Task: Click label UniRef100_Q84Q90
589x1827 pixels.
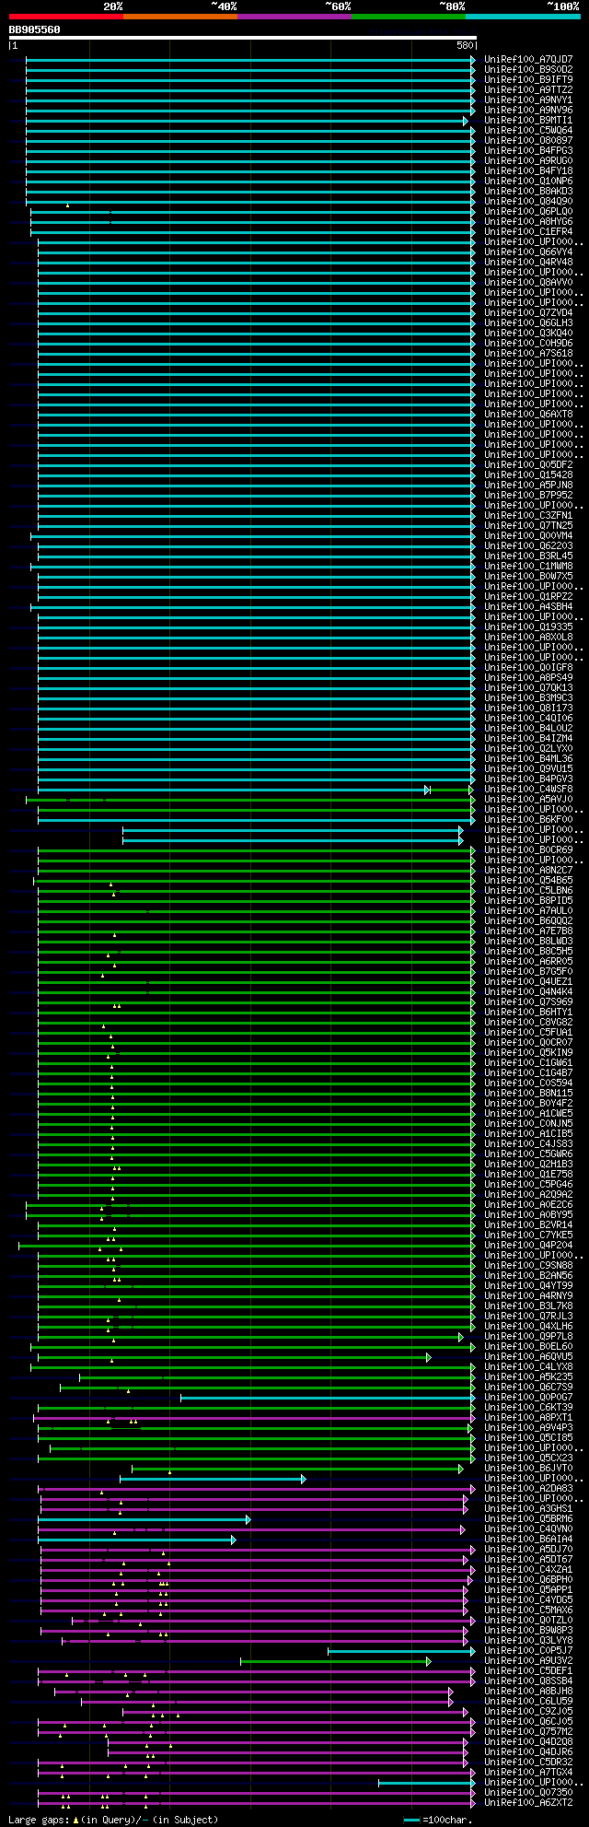Action: (x=528, y=202)
